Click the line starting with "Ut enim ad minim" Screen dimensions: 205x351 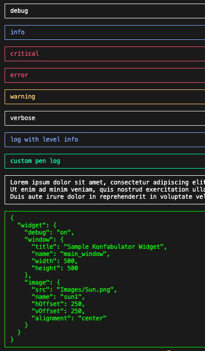pyautogui.click(x=108, y=190)
